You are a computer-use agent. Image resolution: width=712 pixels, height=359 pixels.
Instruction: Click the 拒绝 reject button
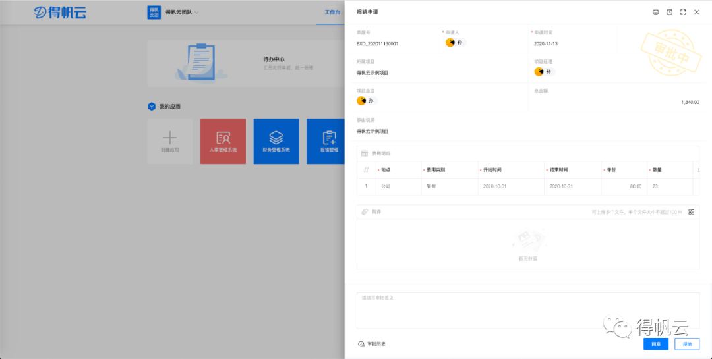point(687,344)
